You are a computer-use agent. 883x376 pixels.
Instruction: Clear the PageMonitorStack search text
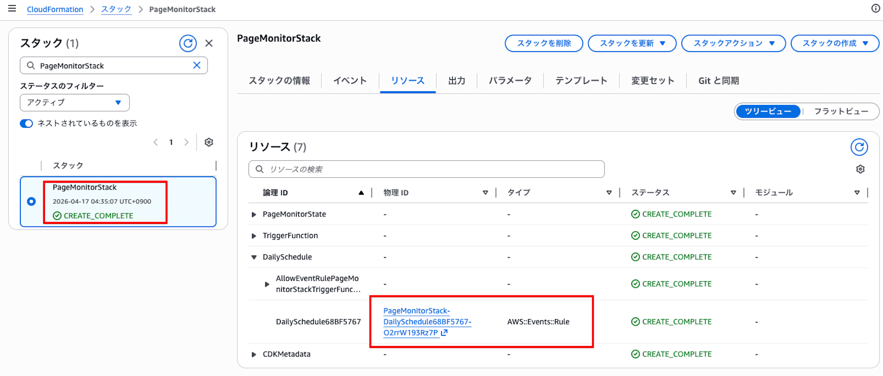(197, 65)
